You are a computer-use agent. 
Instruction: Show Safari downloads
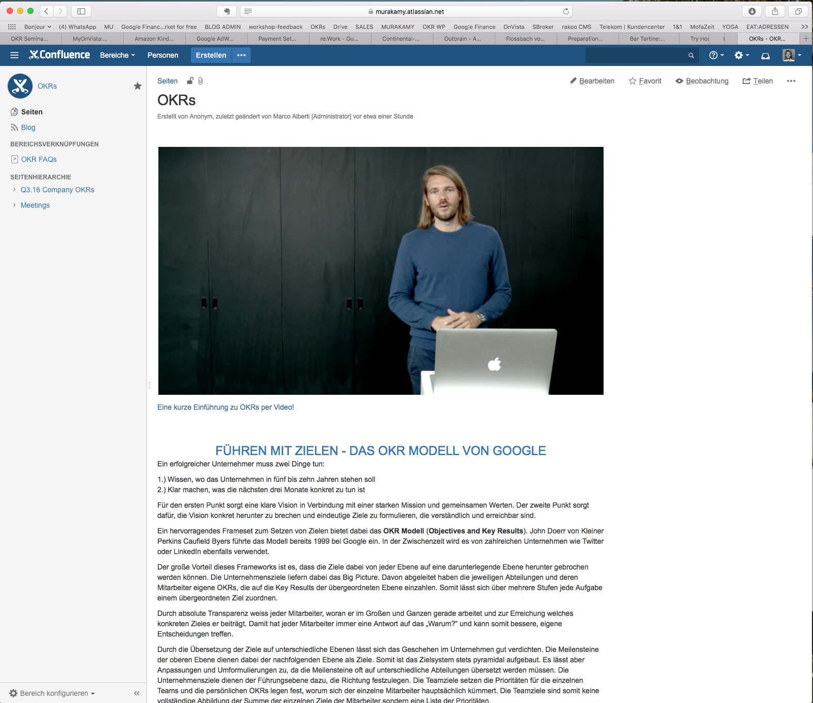(752, 11)
